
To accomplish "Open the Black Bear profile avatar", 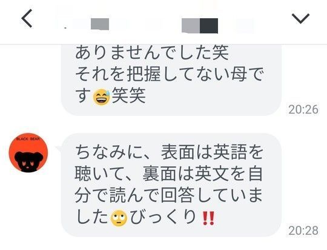I will click(28, 152).
